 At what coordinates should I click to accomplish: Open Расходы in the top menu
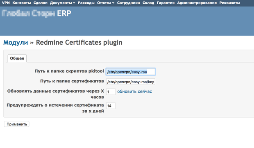point(86,3)
